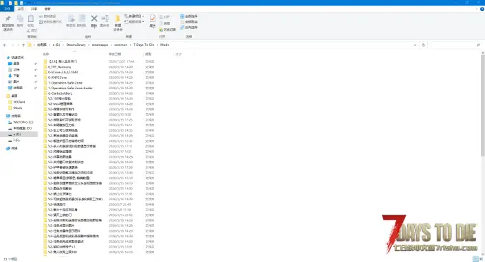Expand breadcrumb chevron after 7 Days To Die
The width and height of the screenshot is (485, 262).
point(157,45)
